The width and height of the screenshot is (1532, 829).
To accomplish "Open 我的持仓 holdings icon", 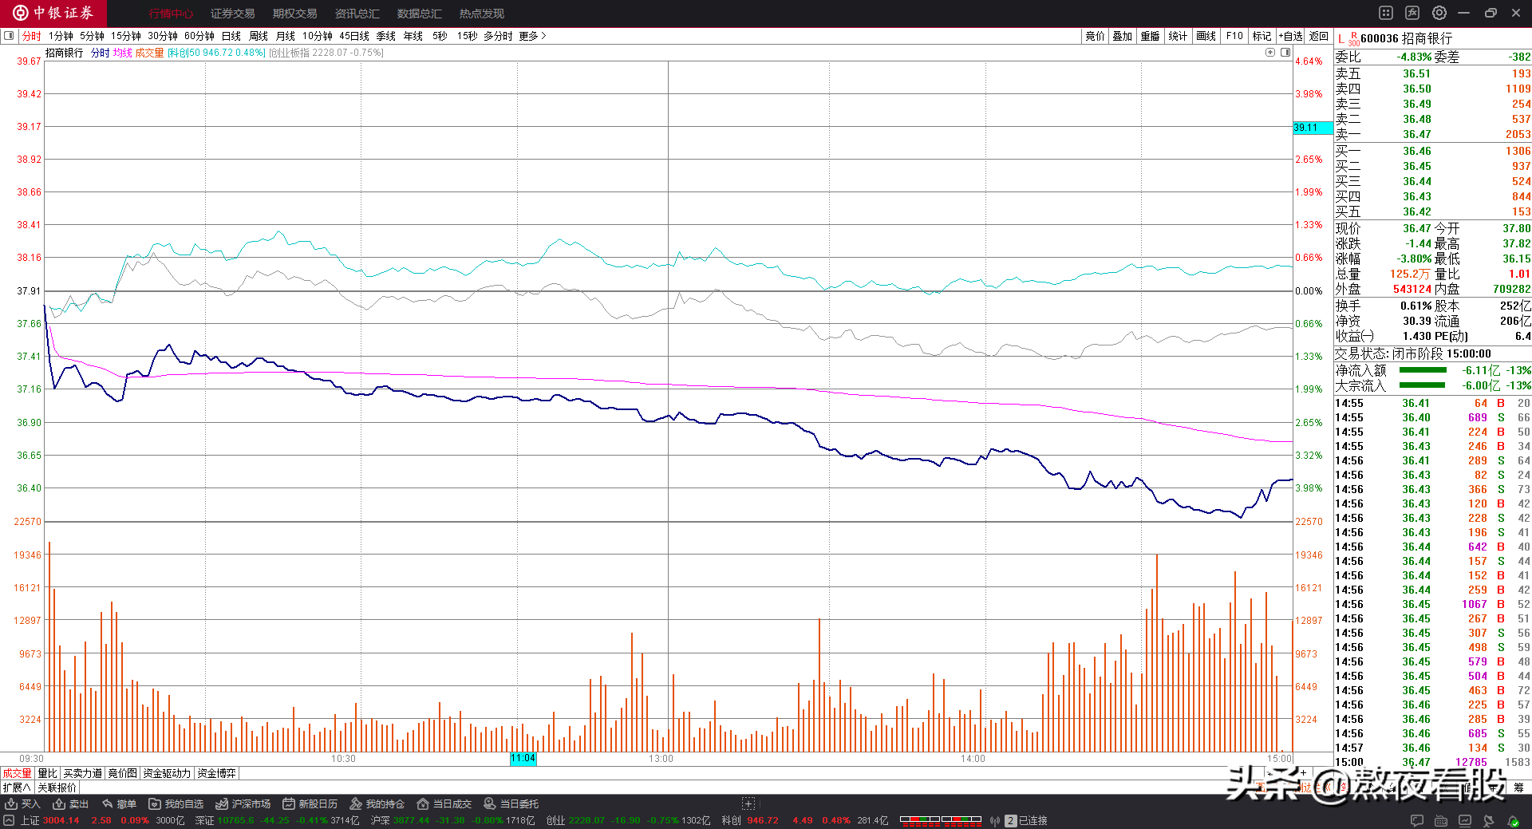I will click(x=356, y=803).
